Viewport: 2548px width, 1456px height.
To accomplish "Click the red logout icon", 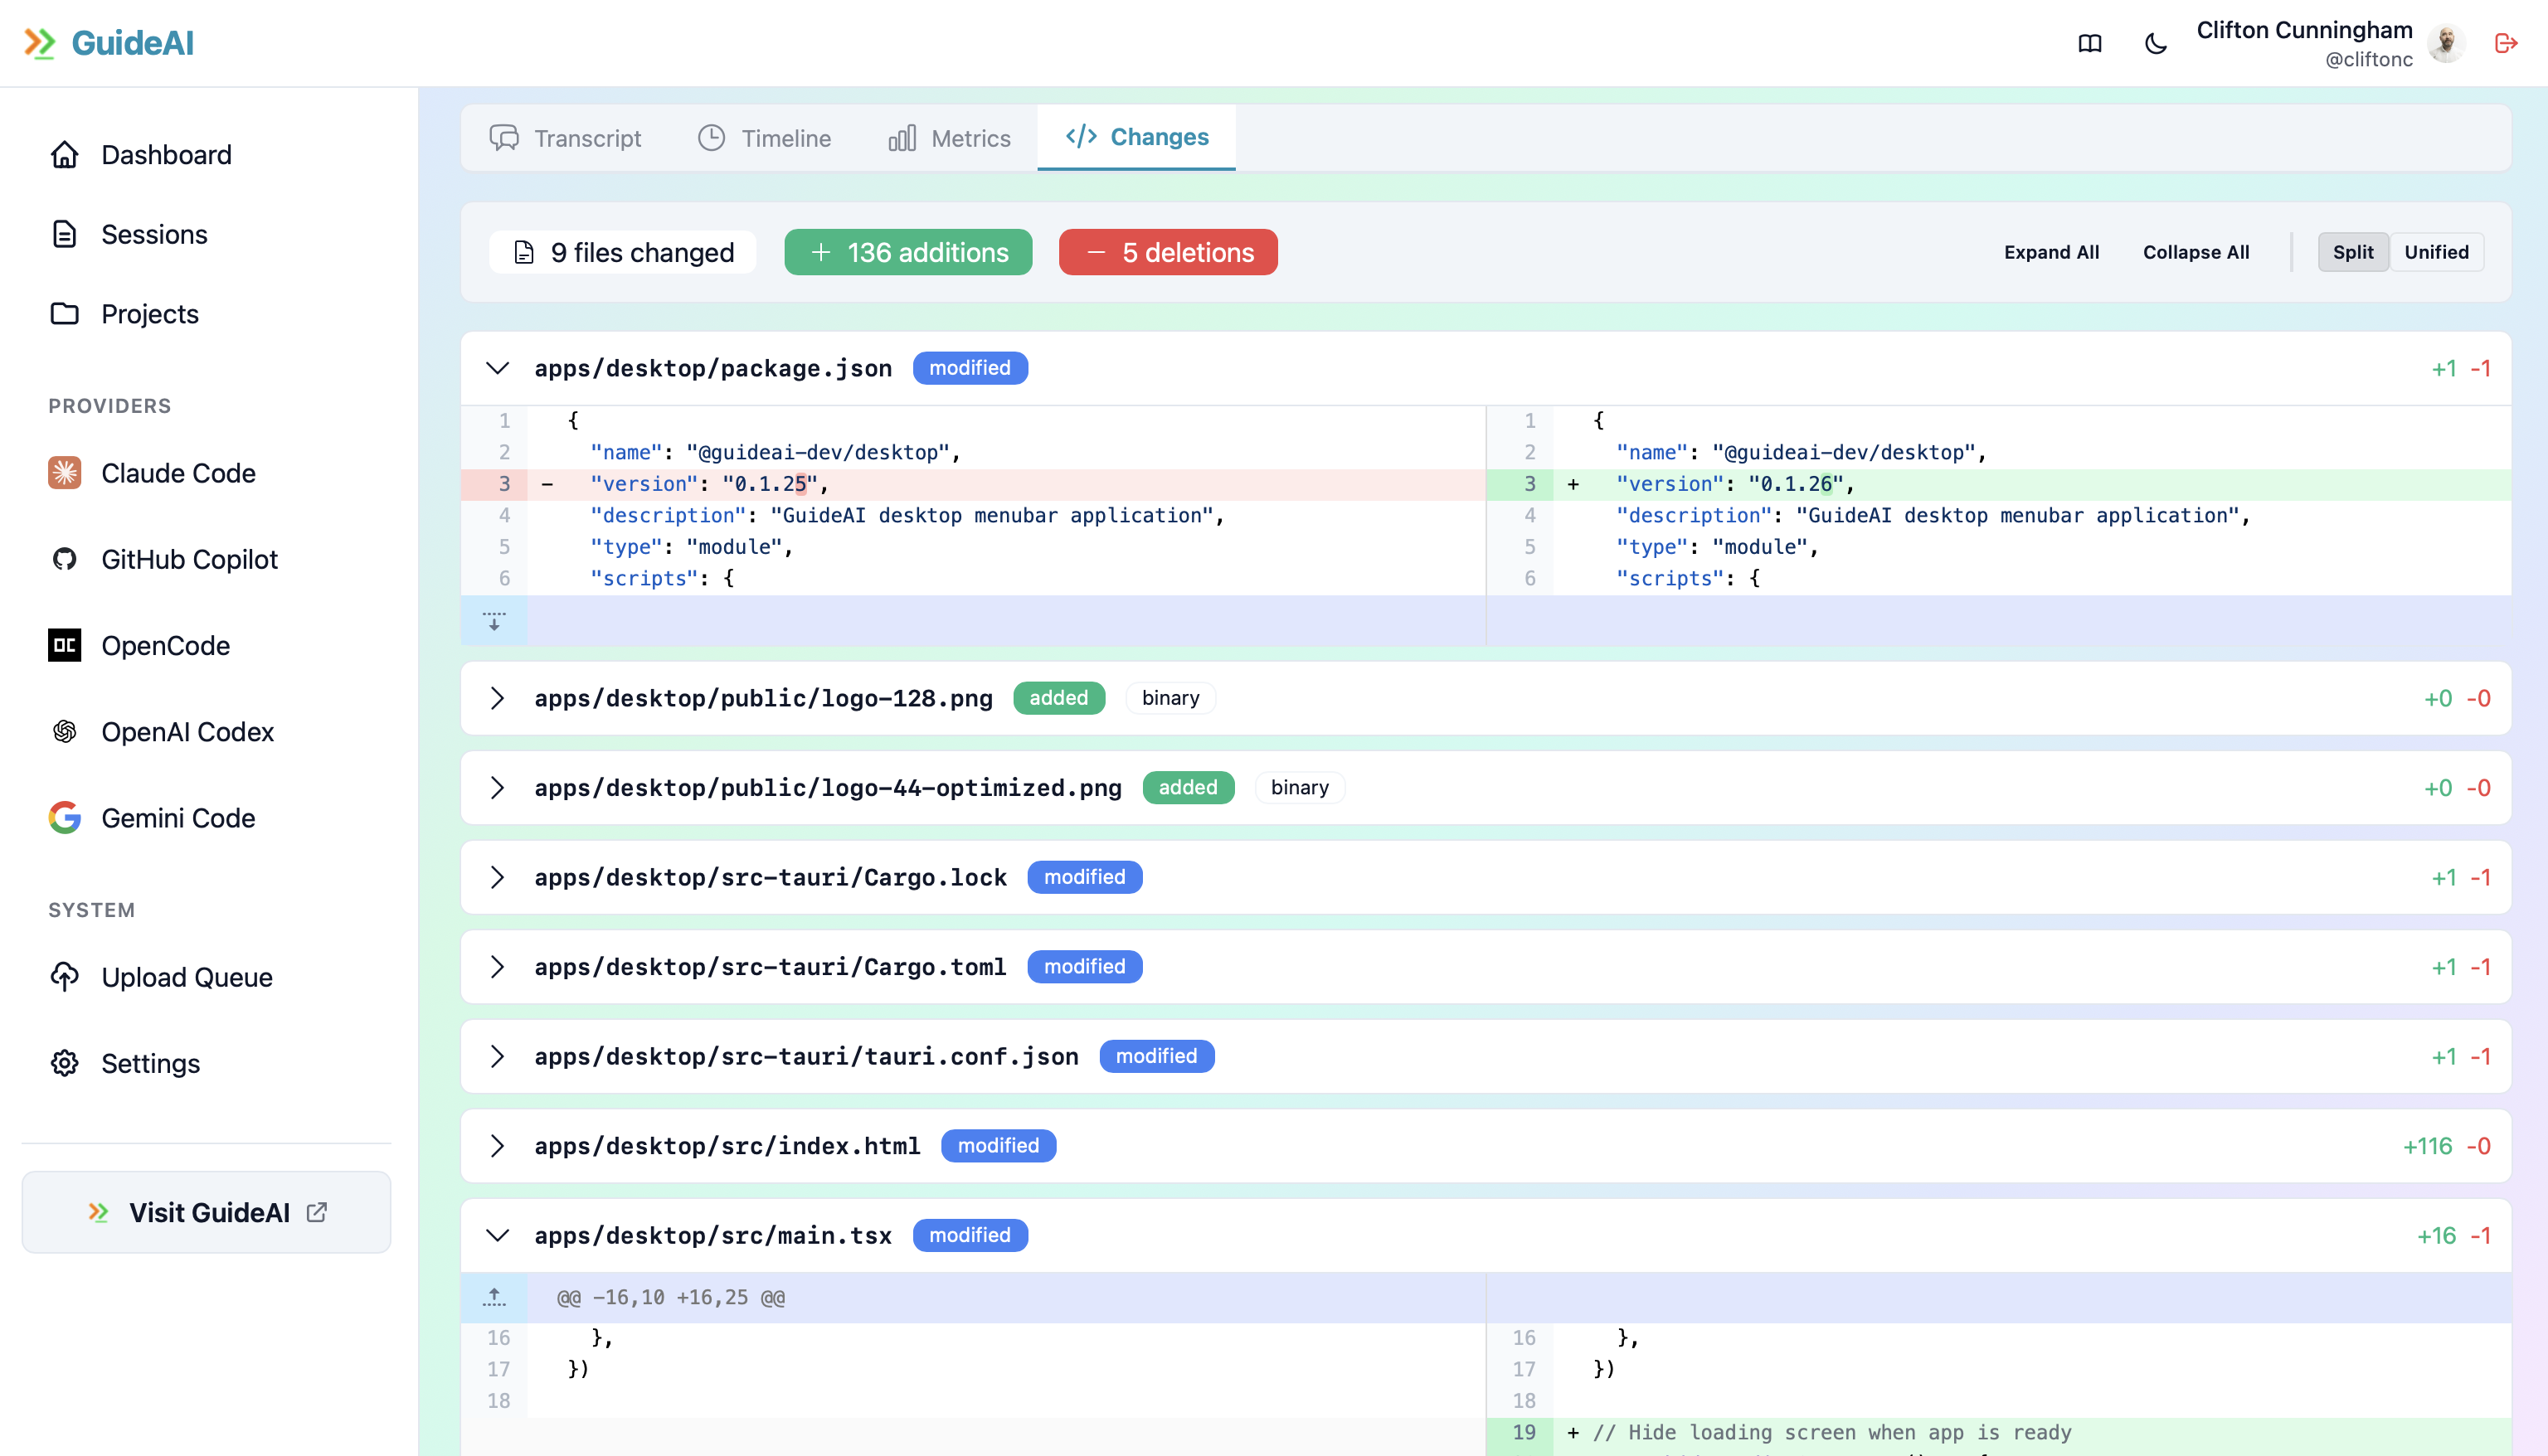I will tap(2505, 43).
